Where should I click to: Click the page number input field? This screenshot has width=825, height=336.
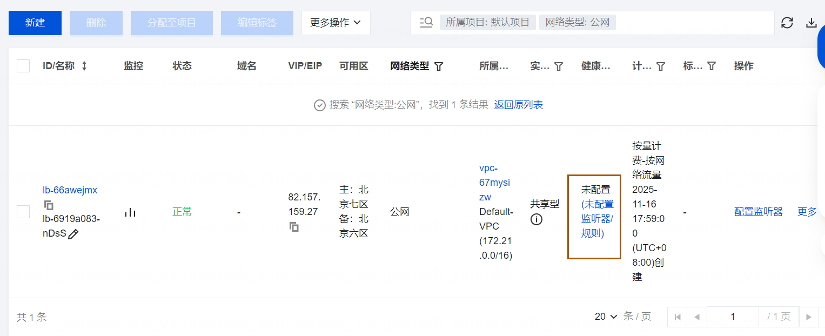pos(733,317)
